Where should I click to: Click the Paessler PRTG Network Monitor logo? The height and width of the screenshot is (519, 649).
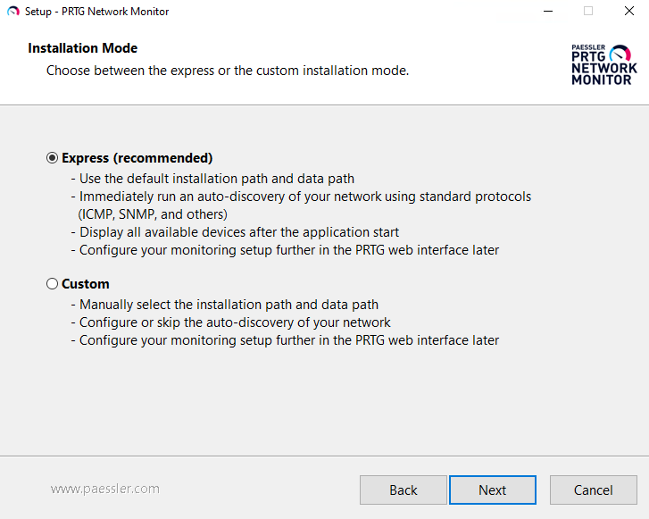(x=603, y=64)
